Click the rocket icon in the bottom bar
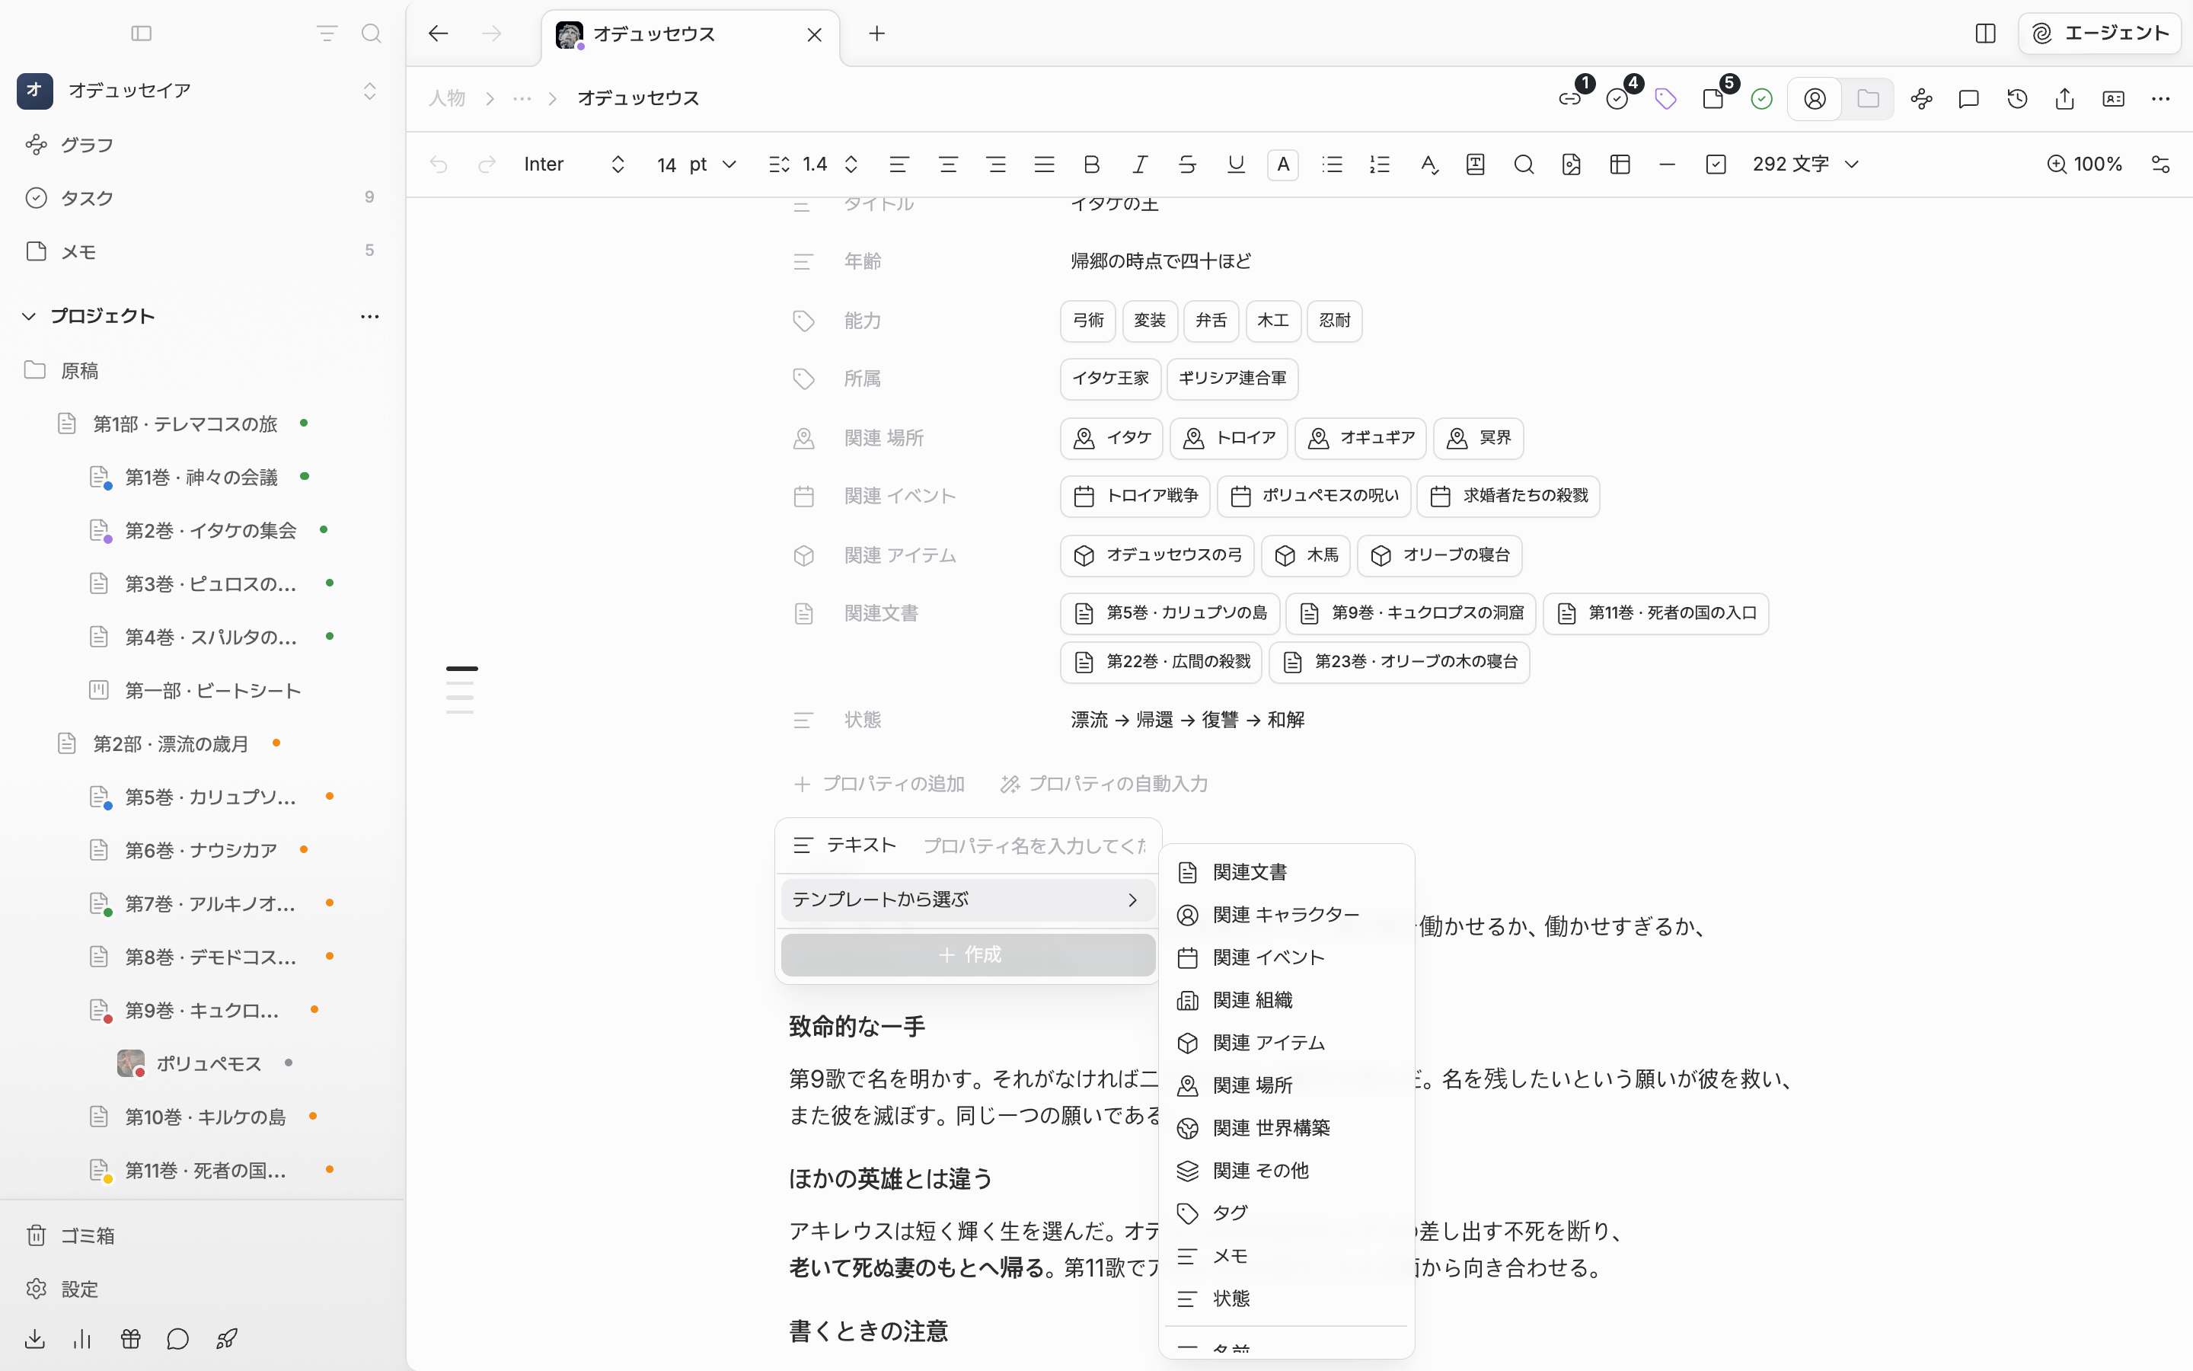Viewport: 2193px width, 1371px height. [227, 1338]
